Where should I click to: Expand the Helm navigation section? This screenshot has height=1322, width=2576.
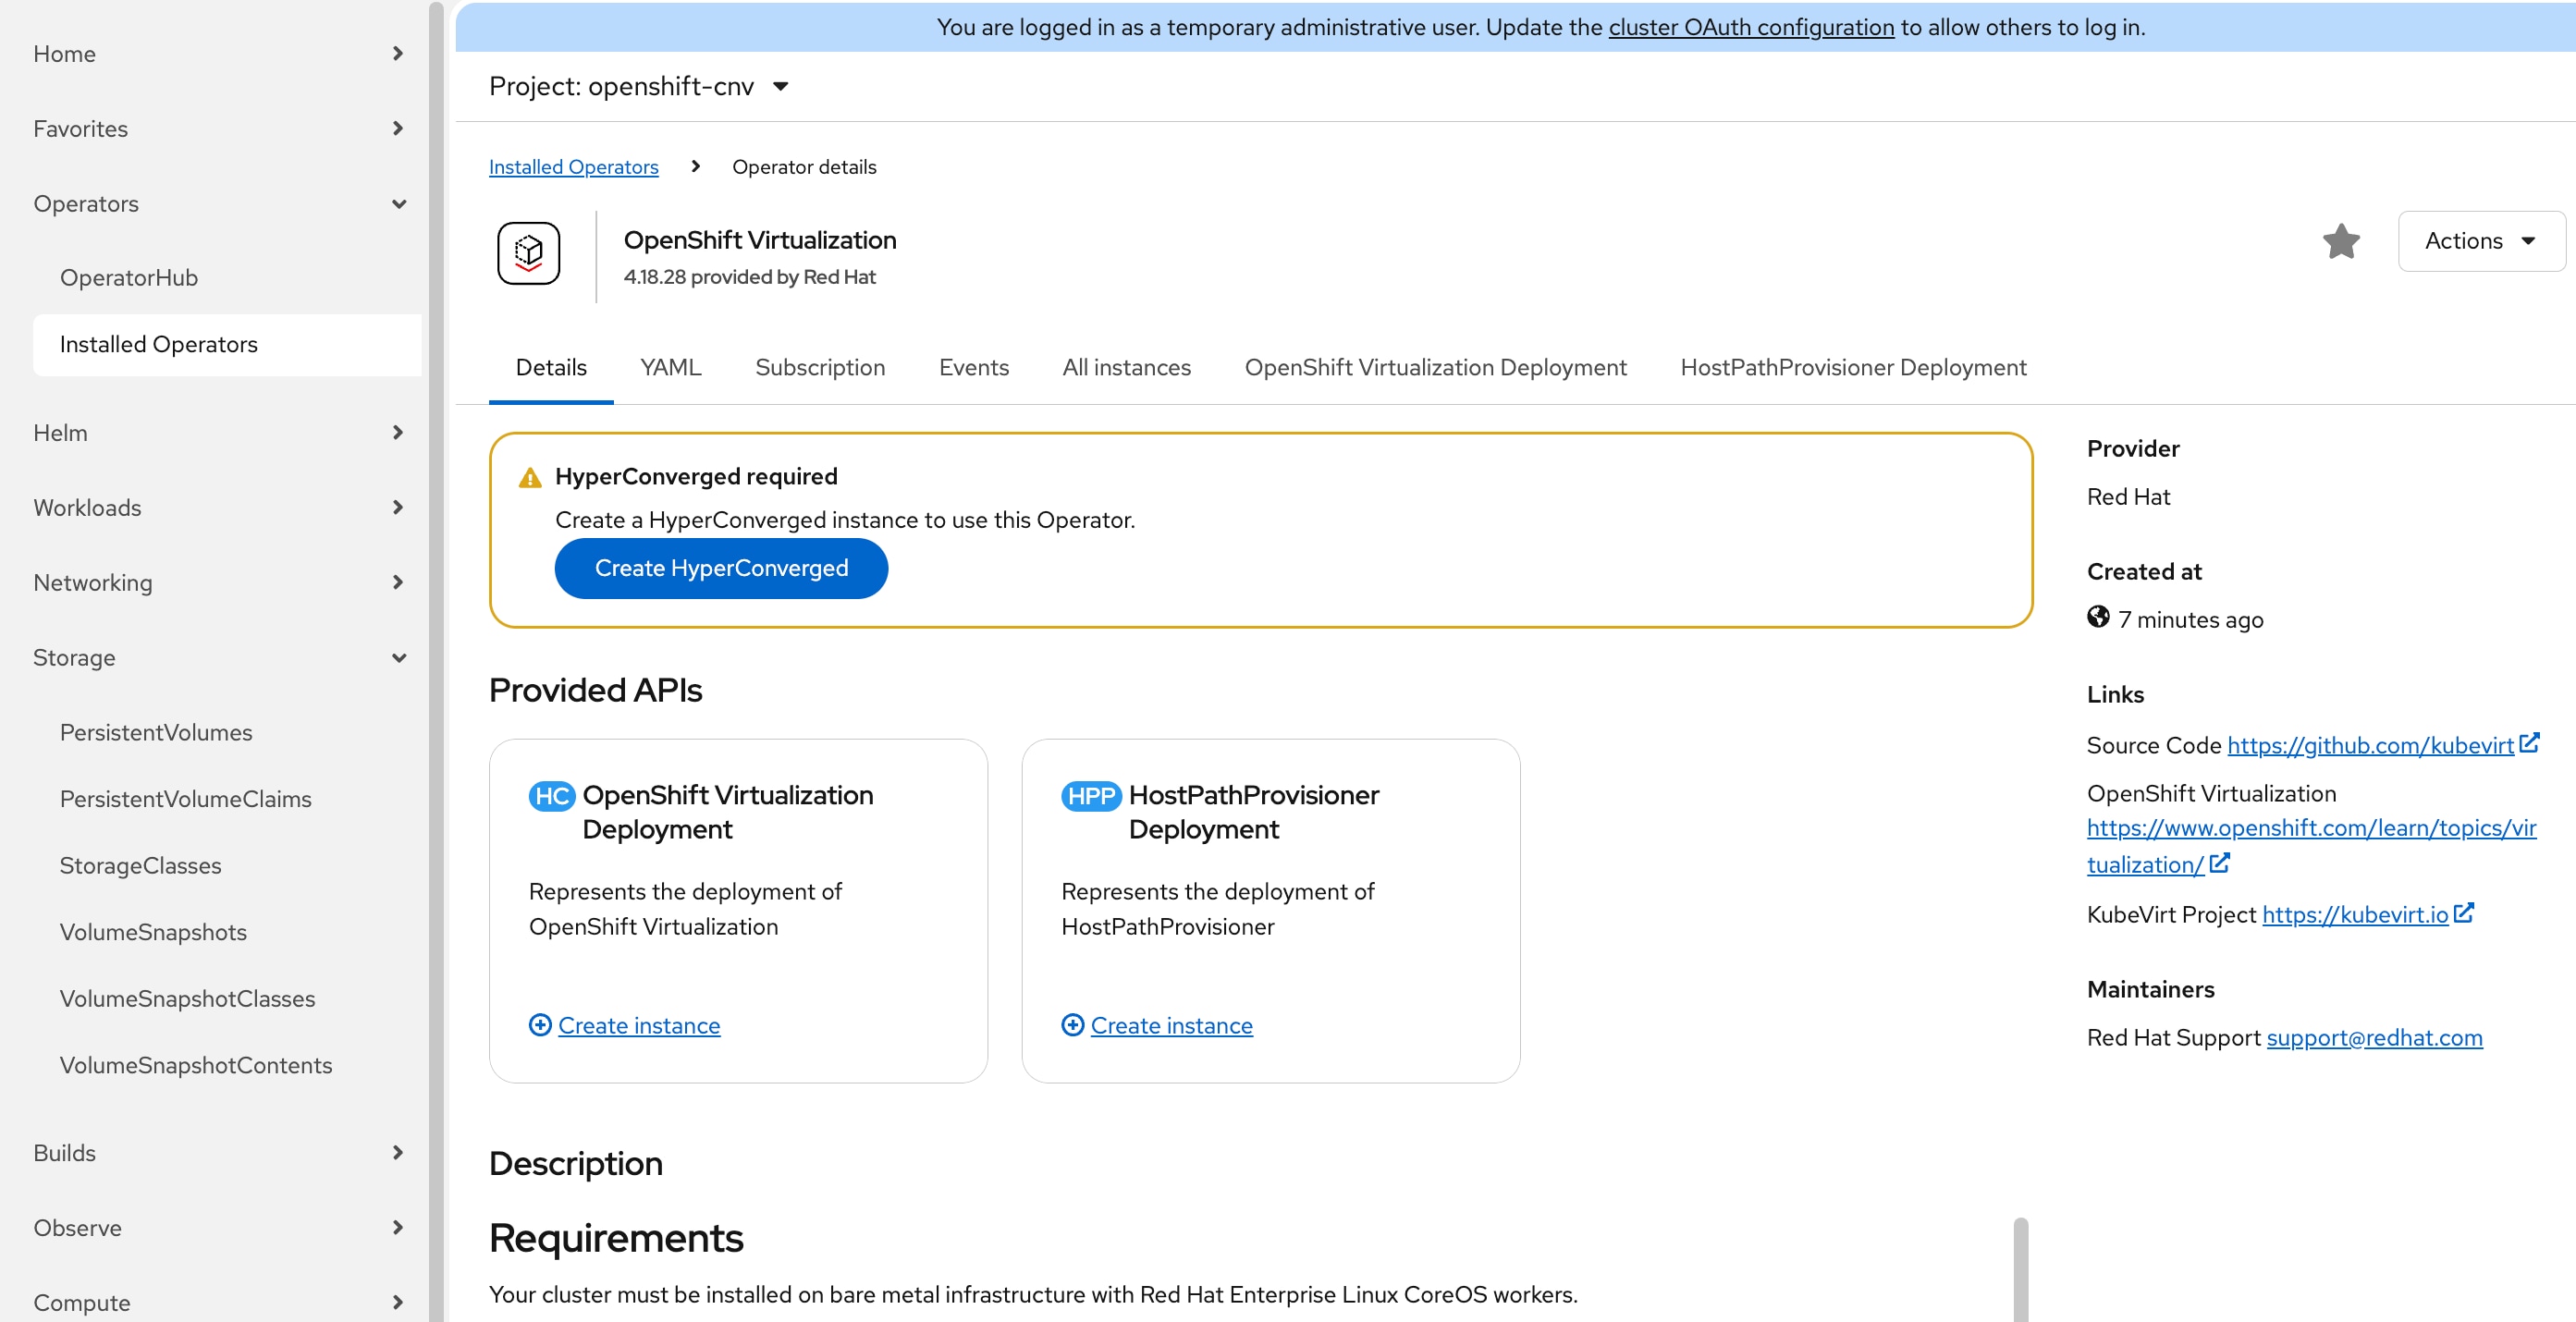[220, 433]
